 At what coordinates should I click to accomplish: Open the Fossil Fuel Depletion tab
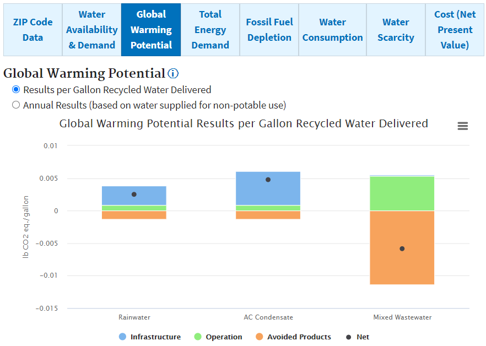(269, 30)
